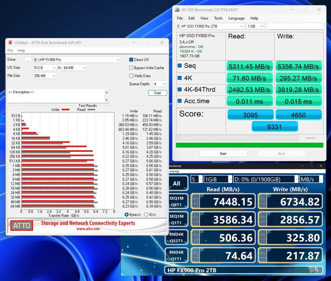The width and height of the screenshot is (331, 281).
Task: Click the red Write legend swatch
Action: pyautogui.click(x=65, y=109)
